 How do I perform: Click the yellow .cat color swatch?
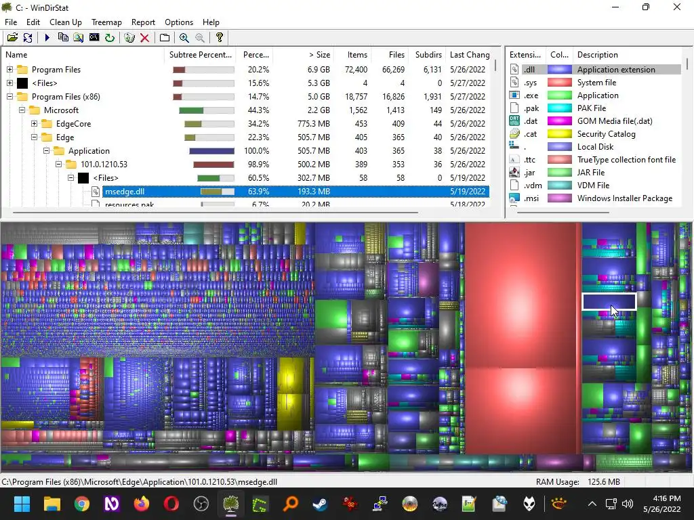click(559, 133)
